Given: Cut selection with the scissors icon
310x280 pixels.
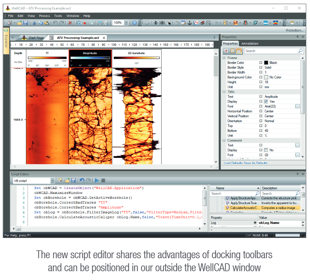Looking at the screenshot, I should click(x=34, y=23).
